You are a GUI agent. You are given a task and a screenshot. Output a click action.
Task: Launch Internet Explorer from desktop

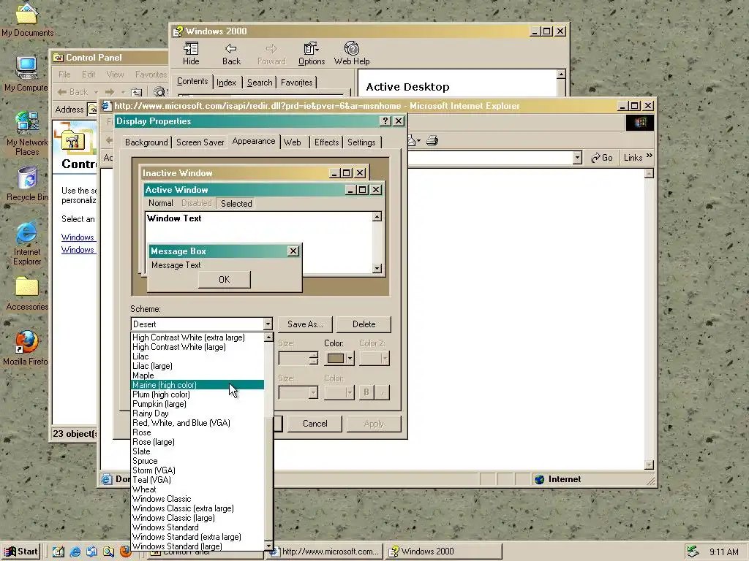[27, 243]
